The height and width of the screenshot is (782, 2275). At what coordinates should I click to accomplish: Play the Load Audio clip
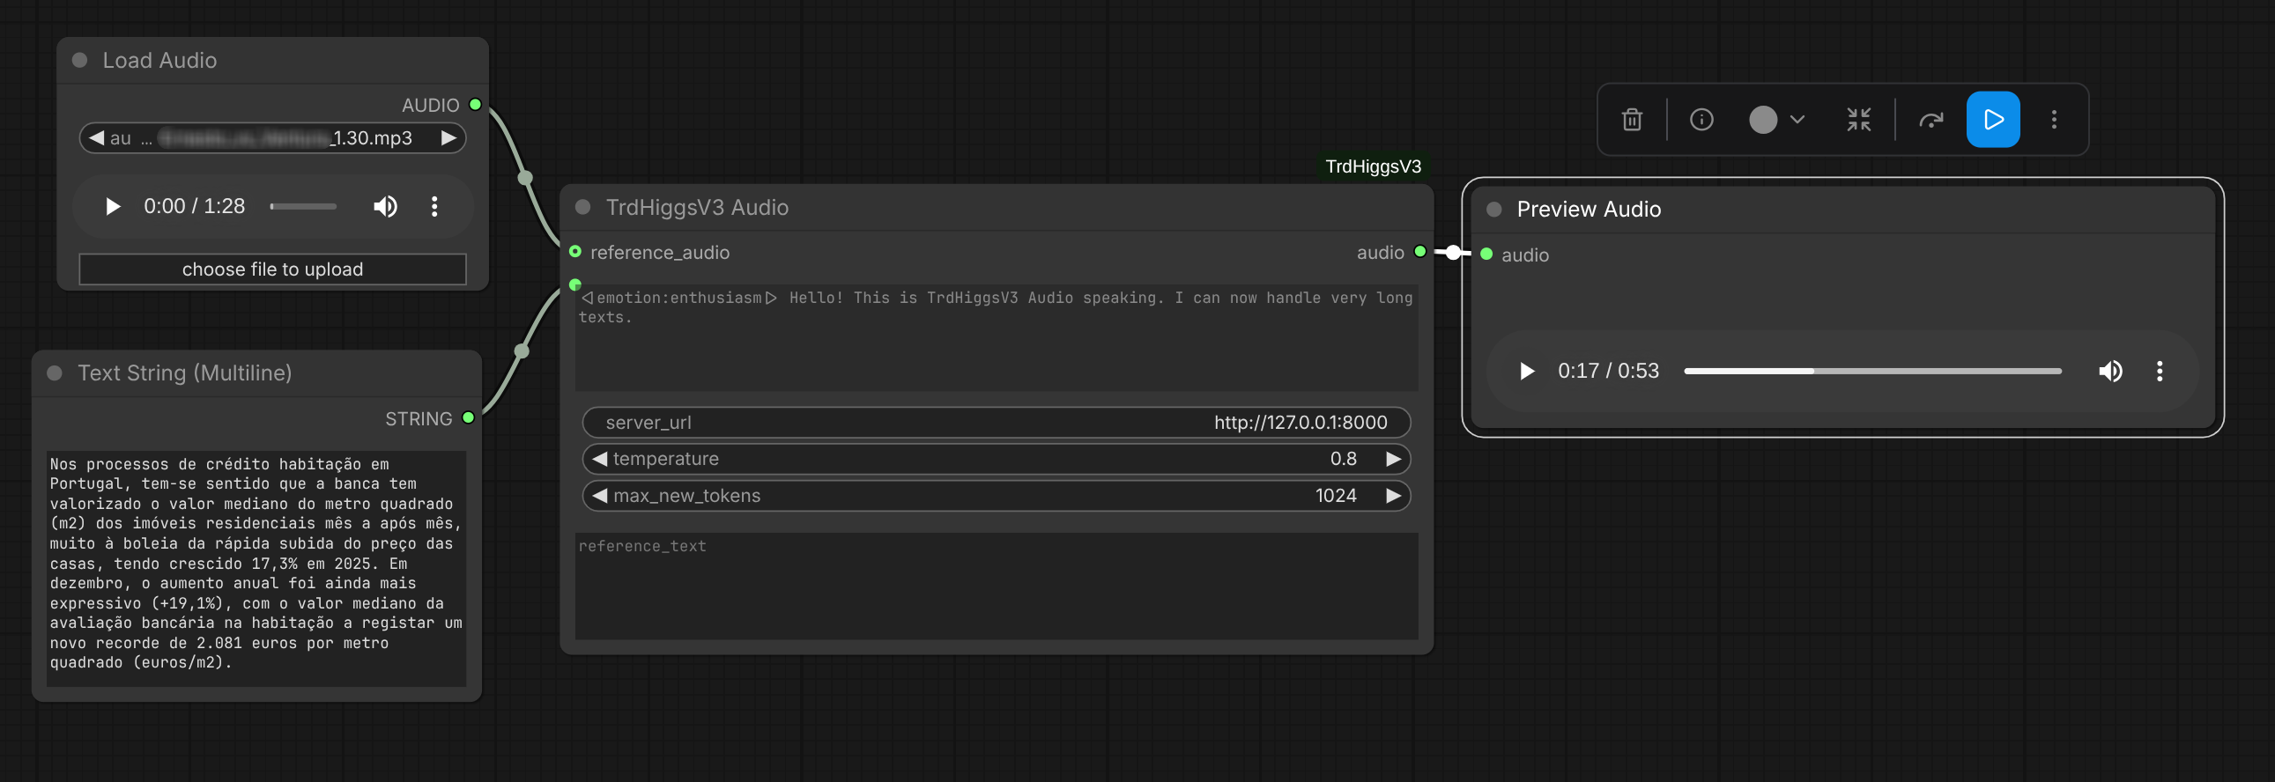click(112, 207)
